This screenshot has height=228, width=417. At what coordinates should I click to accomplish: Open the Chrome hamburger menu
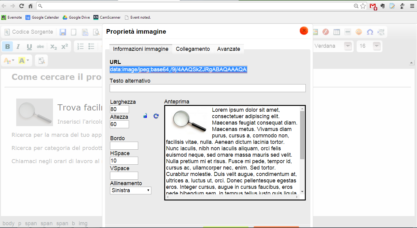coord(411,6)
